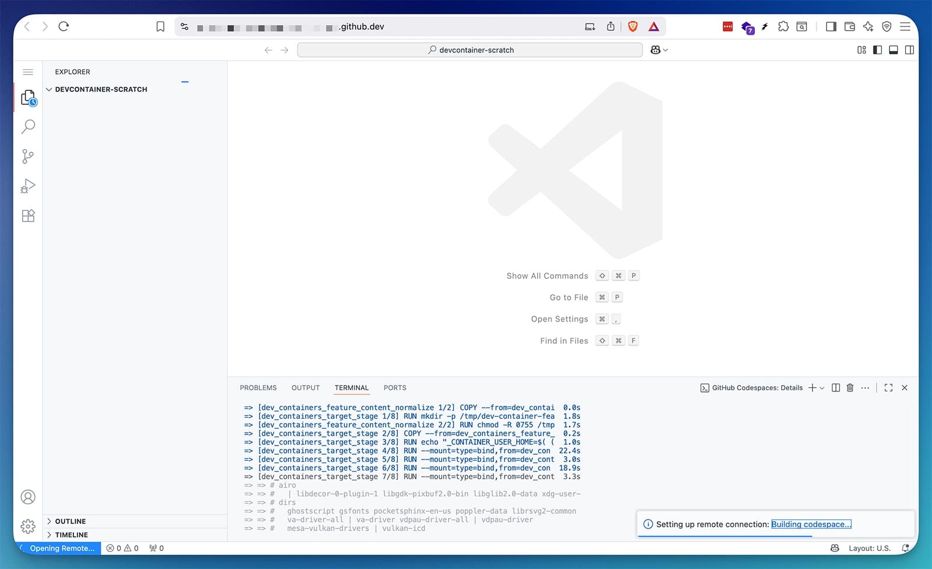Expand the Outline section
The image size is (932, 569).
pyautogui.click(x=70, y=521)
